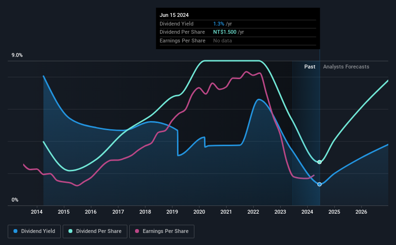The width and height of the screenshot is (396, 245).
Task: Click the Dividend Per Share row label in tooltip
Action: pos(182,32)
